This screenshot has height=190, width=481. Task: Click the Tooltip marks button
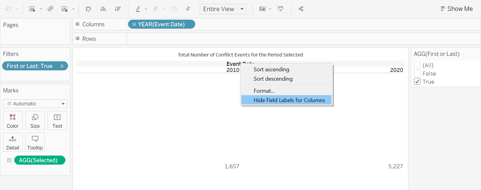point(35,142)
